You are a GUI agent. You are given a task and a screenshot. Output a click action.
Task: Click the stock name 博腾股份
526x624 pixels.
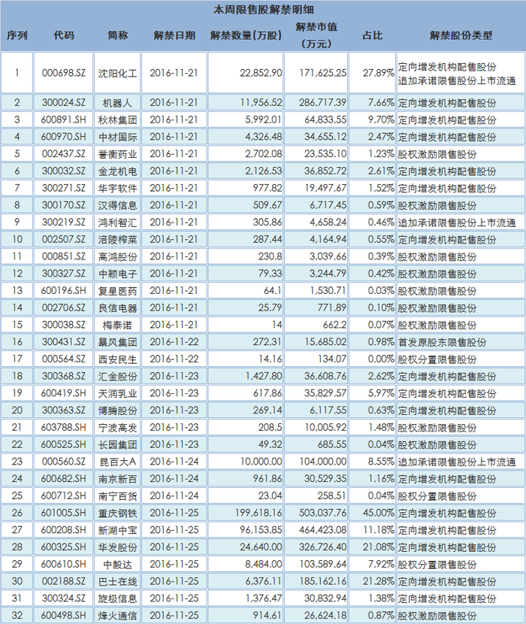[x=118, y=411]
